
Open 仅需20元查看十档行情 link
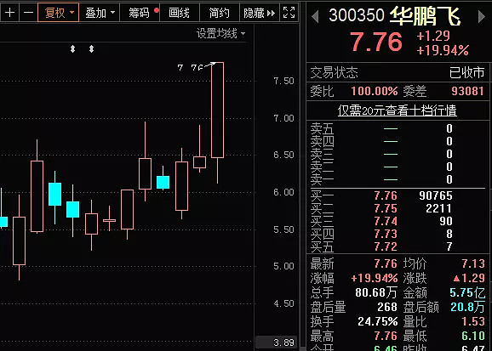click(x=398, y=110)
